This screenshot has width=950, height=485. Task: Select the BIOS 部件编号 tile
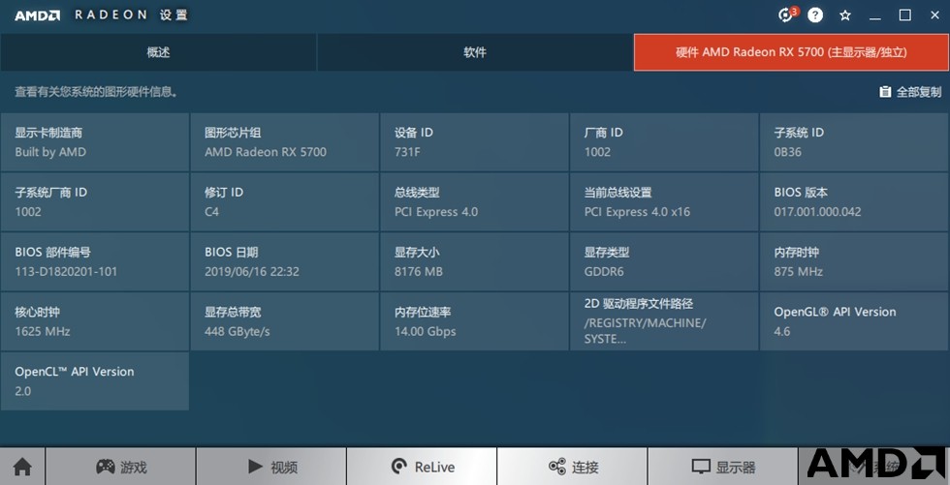tap(95, 261)
